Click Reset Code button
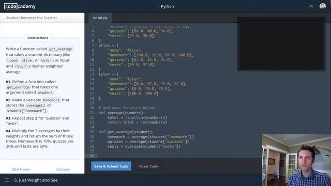 [148, 166]
